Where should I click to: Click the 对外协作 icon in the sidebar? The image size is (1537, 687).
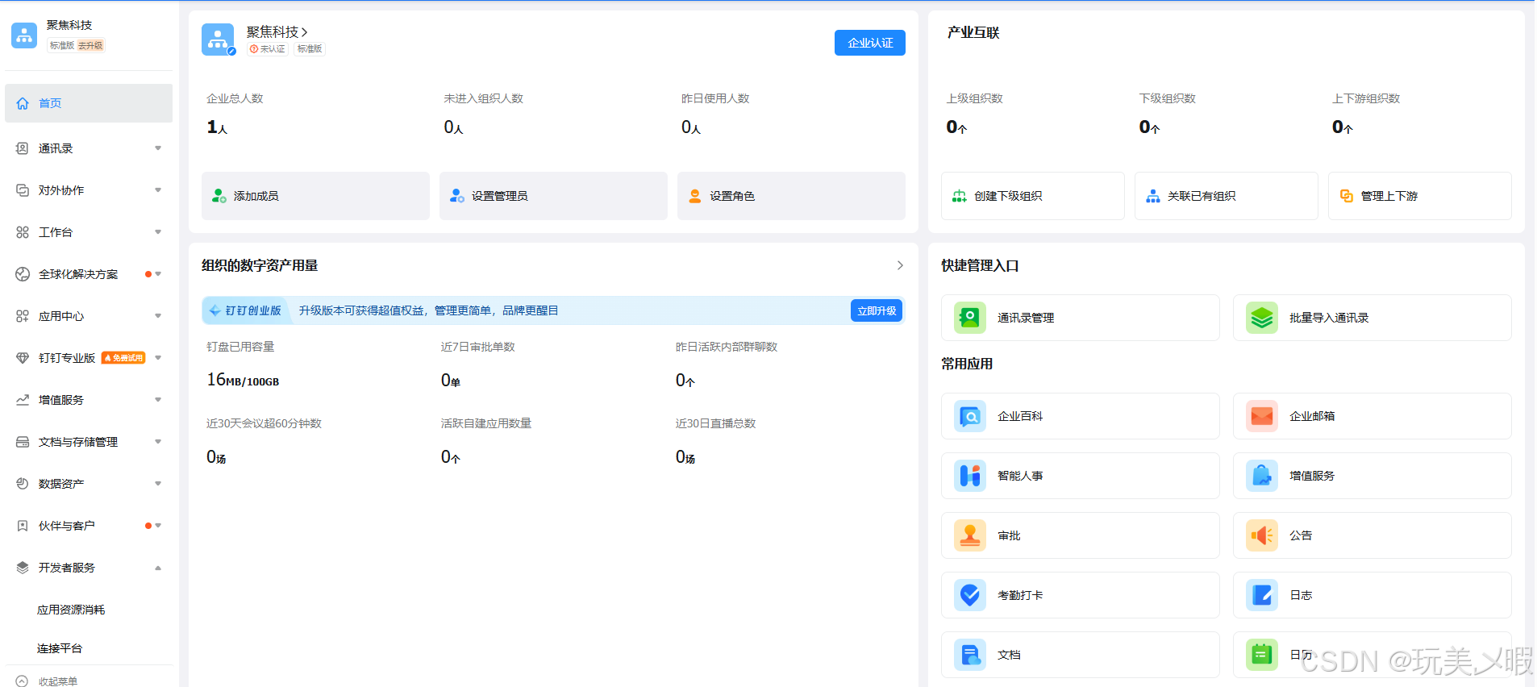(x=23, y=190)
